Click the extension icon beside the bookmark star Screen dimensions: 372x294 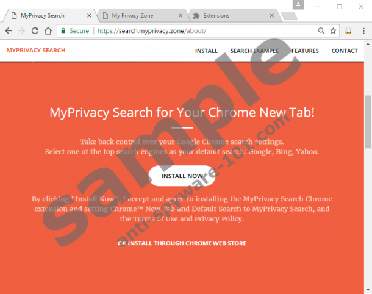[348, 31]
